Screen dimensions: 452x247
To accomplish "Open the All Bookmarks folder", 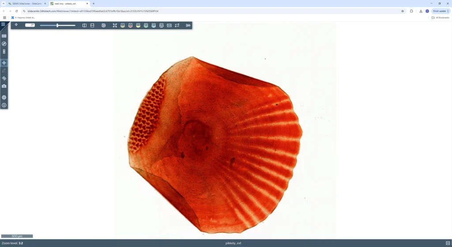I will coord(440,18).
